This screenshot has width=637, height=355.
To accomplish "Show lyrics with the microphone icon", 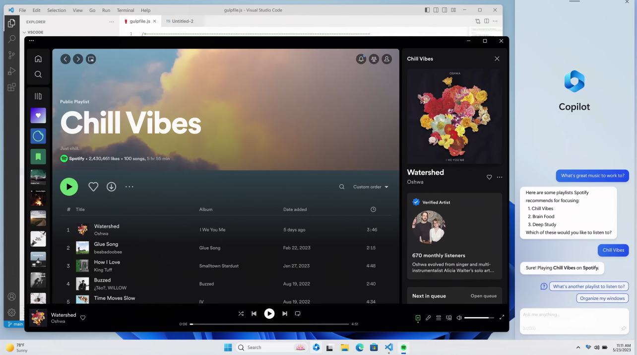I will [x=428, y=318].
